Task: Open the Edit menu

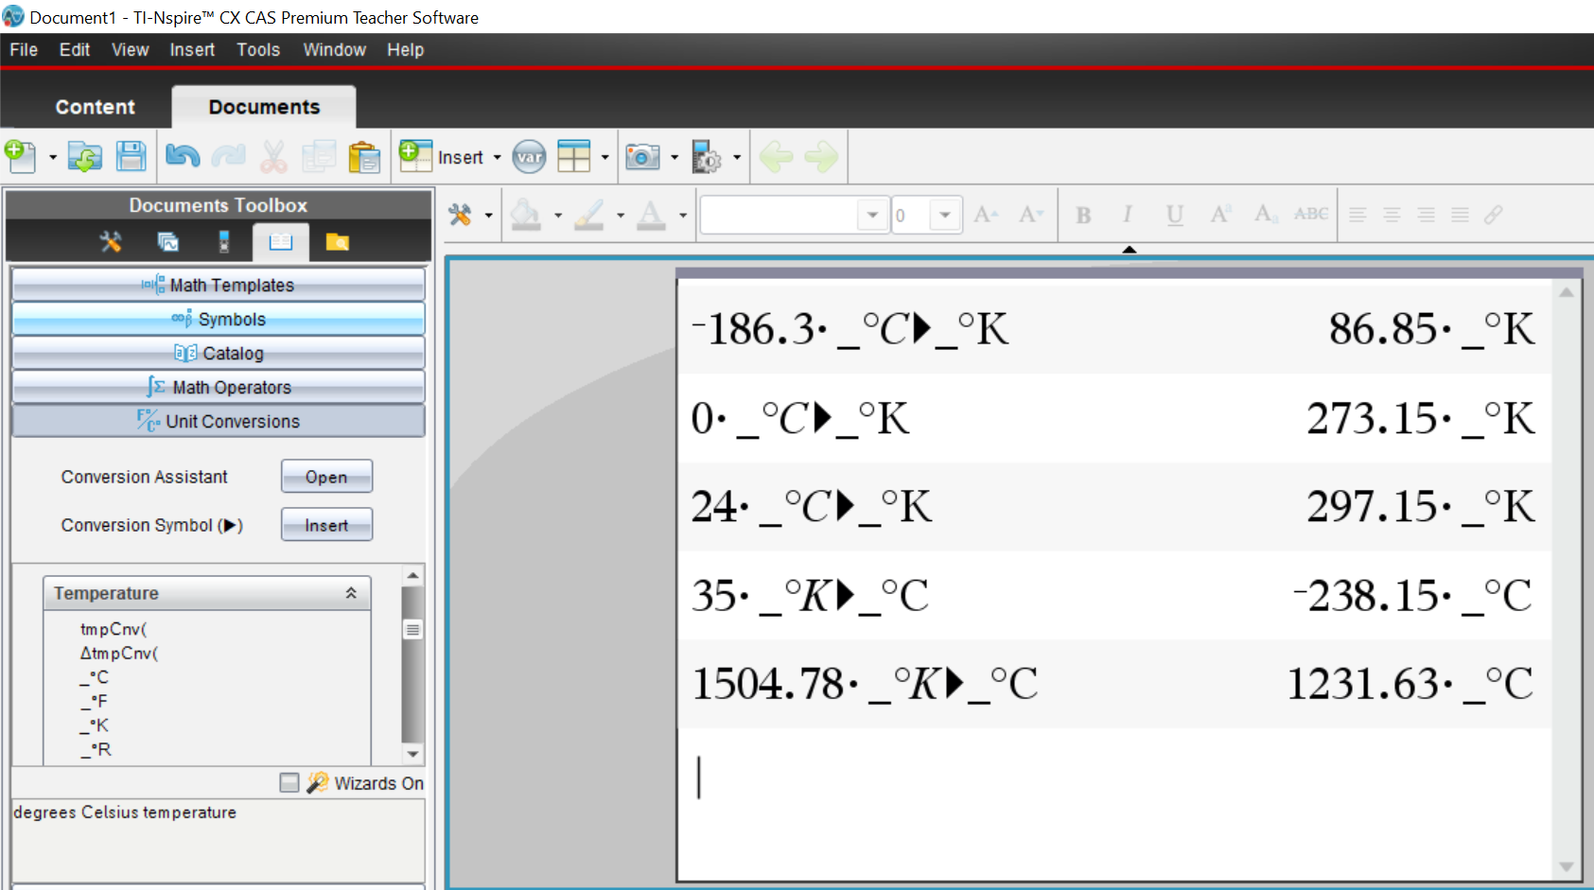Action: 75,50
